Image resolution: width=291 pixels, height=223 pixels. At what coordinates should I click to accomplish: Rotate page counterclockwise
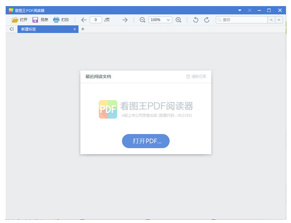(x=196, y=20)
